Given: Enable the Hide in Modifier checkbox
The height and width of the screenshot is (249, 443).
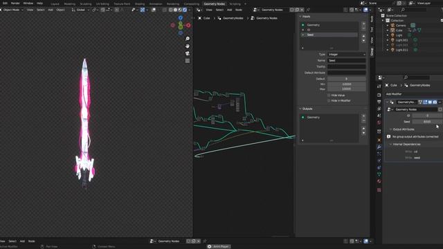Looking at the screenshot, I should (329, 100).
